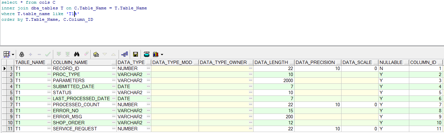
Task: Click the ellipsis button in the SHOP_ORDER cell
Action: click(114, 123)
